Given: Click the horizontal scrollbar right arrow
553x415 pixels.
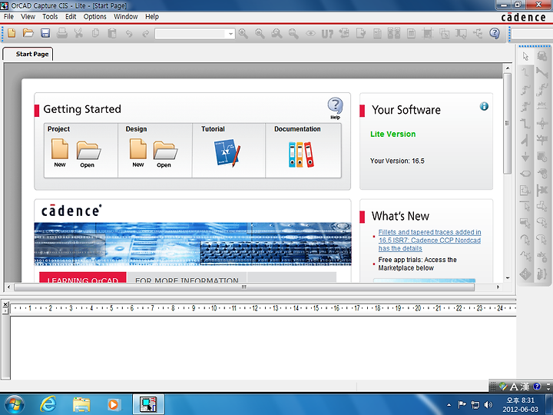Looking at the screenshot, I should coord(498,287).
